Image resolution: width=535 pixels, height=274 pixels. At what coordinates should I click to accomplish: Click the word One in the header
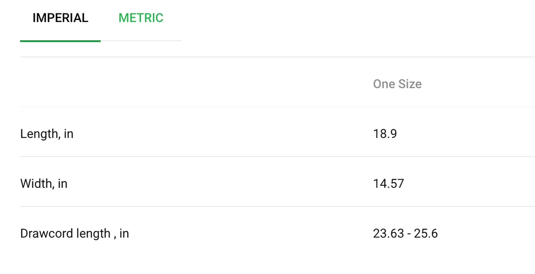(x=384, y=84)
